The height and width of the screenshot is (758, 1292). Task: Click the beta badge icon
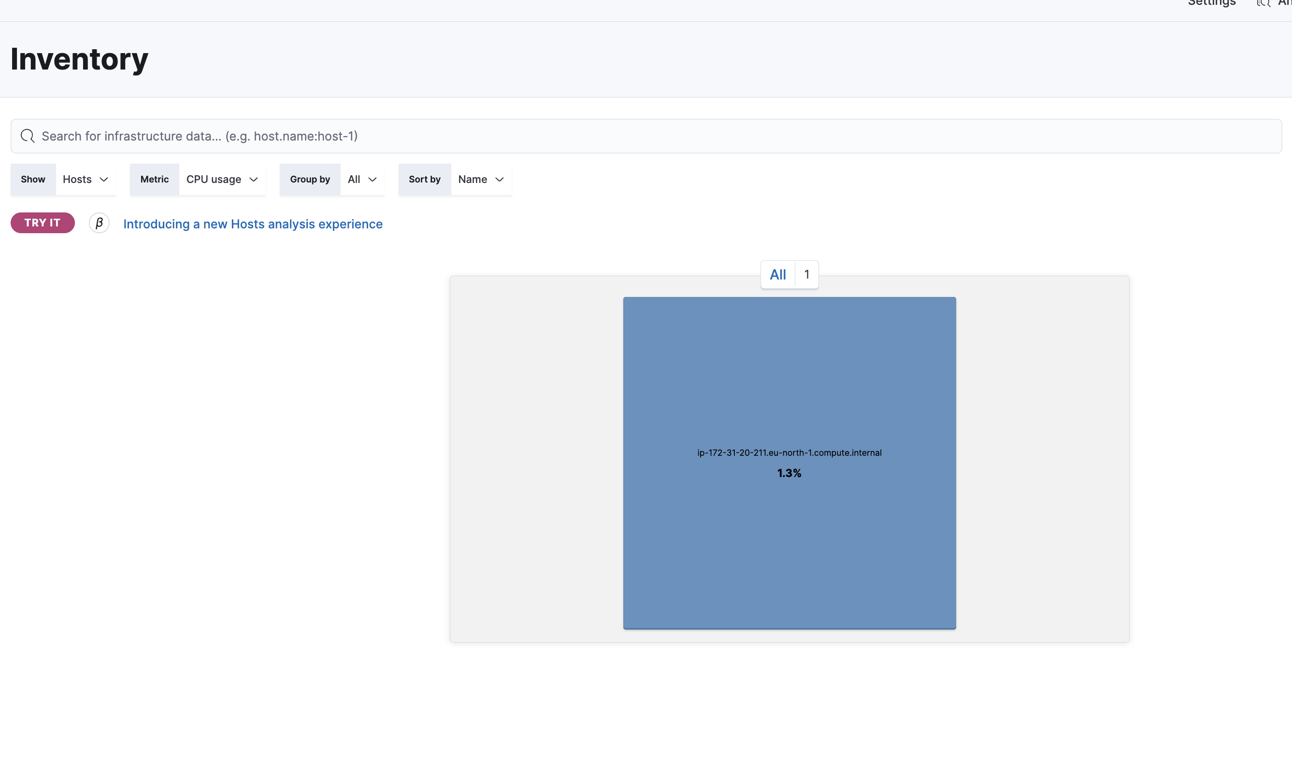99,224
